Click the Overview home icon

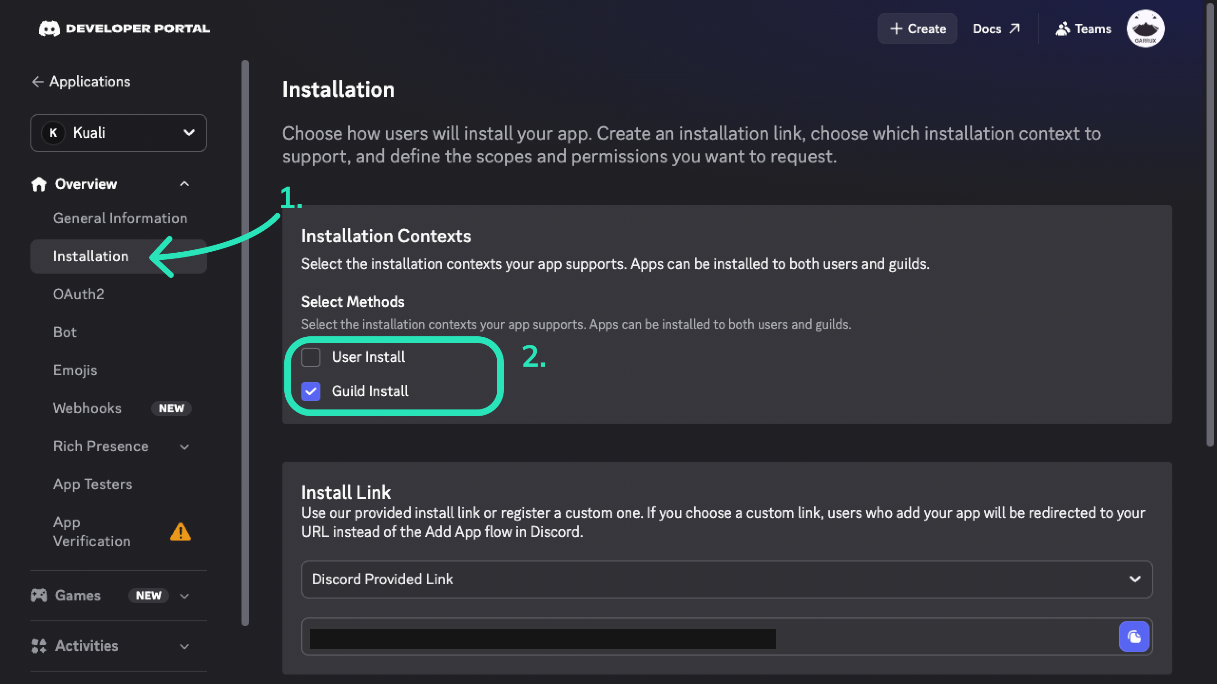(39, 184)
